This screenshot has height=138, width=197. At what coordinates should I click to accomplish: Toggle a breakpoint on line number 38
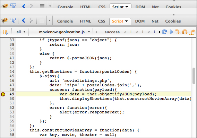pos(12,45)
